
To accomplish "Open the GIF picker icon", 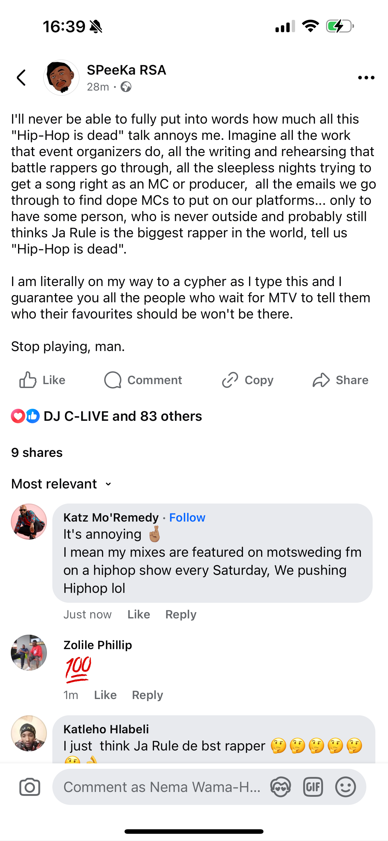I will coord(313,787).
